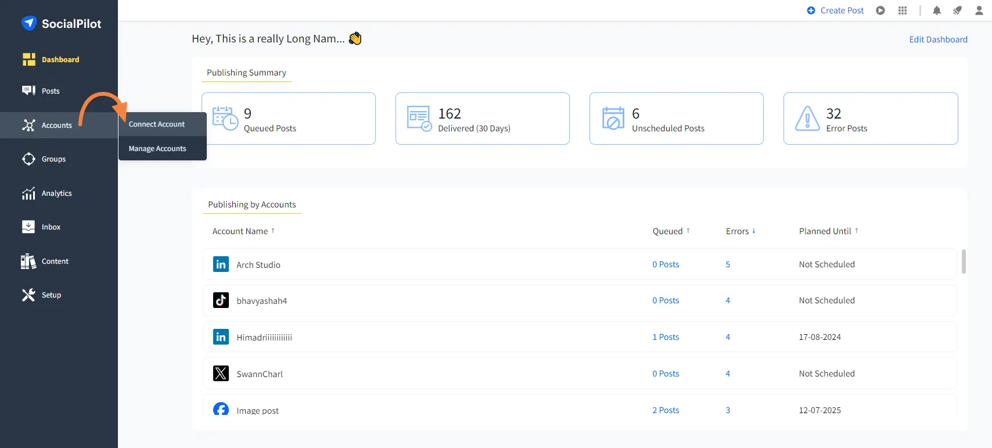Viewport: 992px width, 448px height.
Task: Click the Facebook icon for Image post
Action: tap(221, 408)
